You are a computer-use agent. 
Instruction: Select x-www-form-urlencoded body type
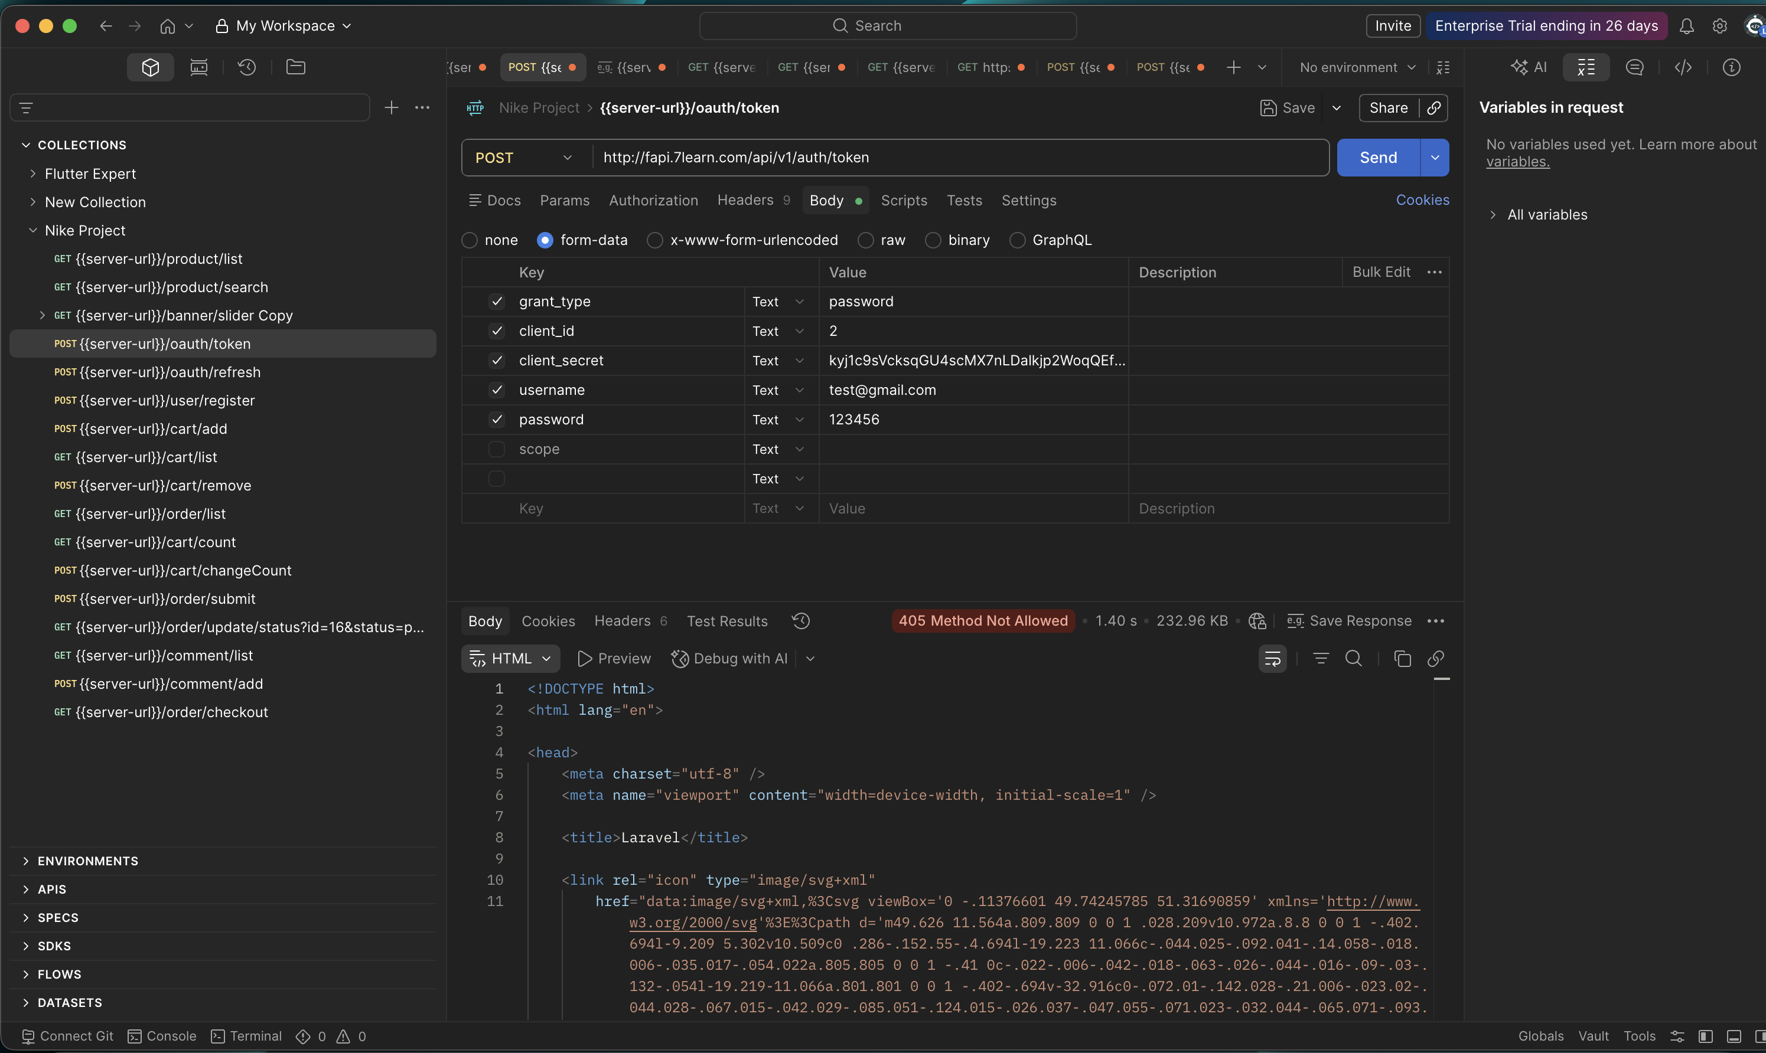(x=654, y=241)
